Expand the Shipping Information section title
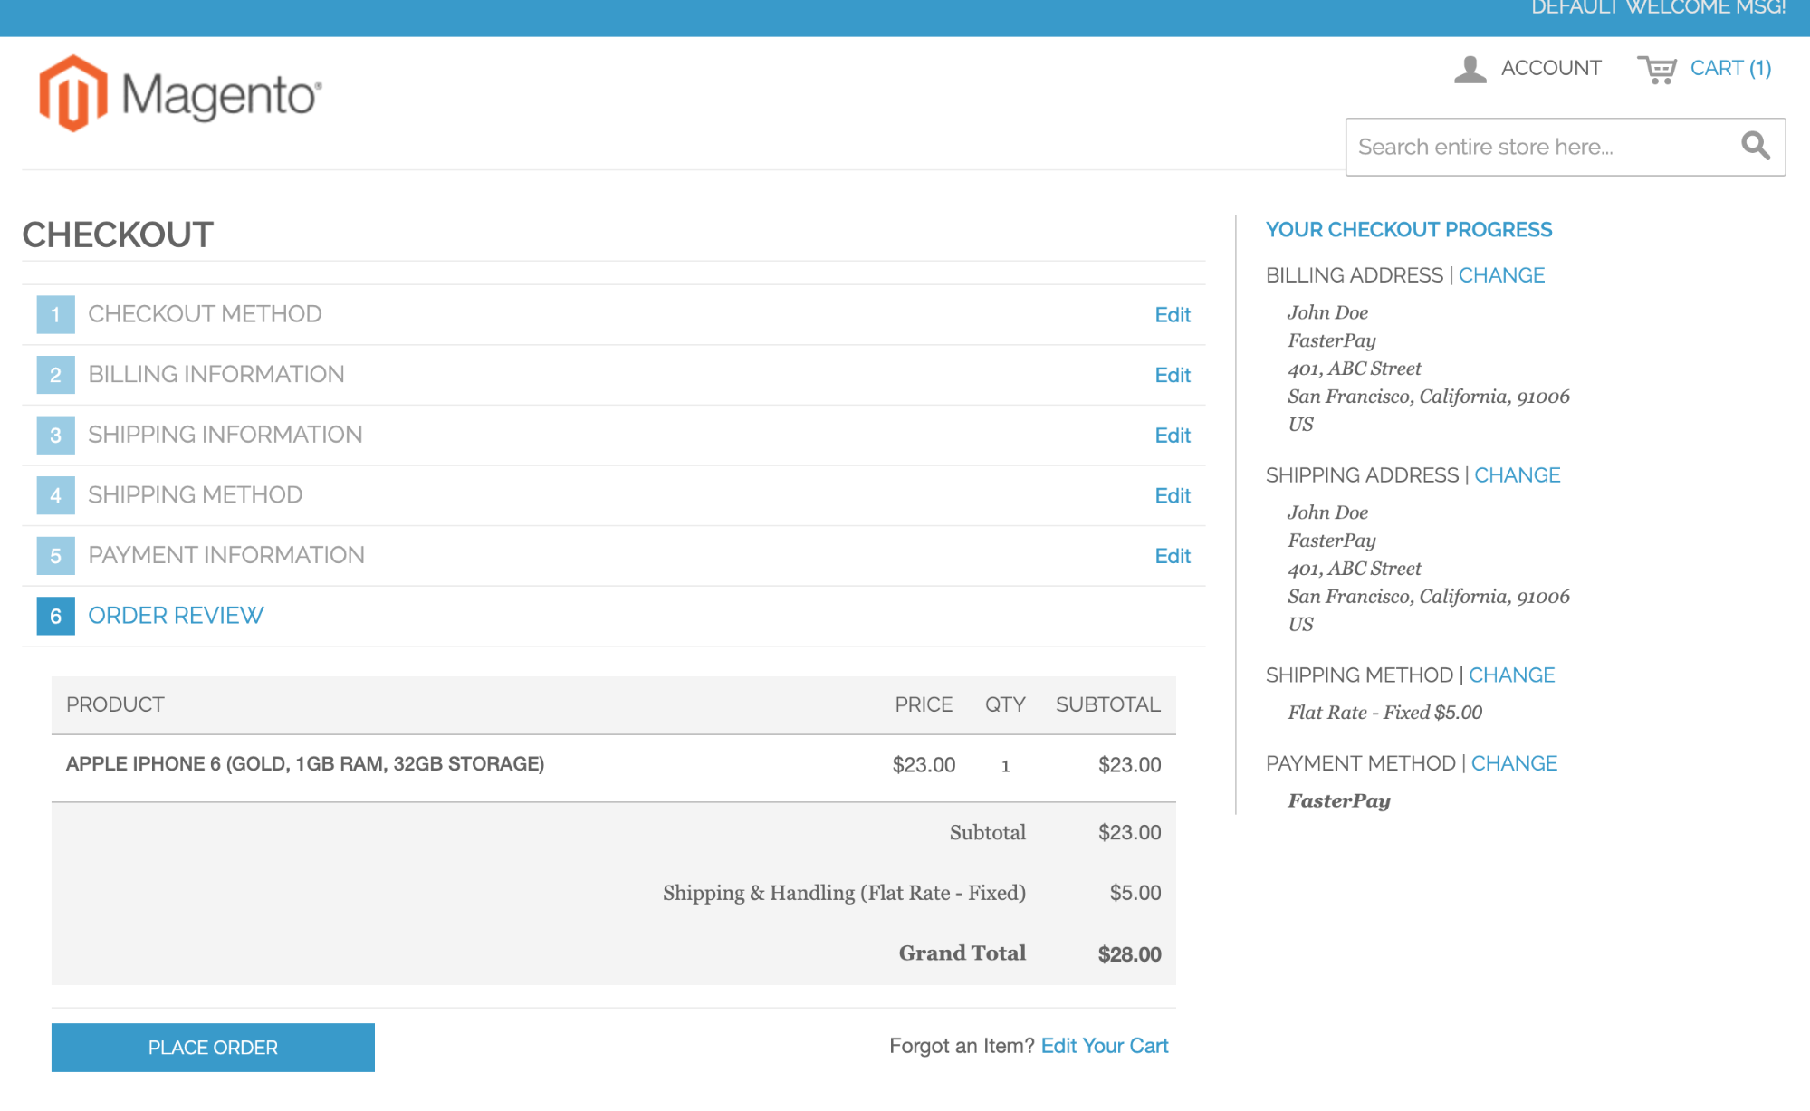This screenshot has width=1810, height=1111. pos(225,435)
